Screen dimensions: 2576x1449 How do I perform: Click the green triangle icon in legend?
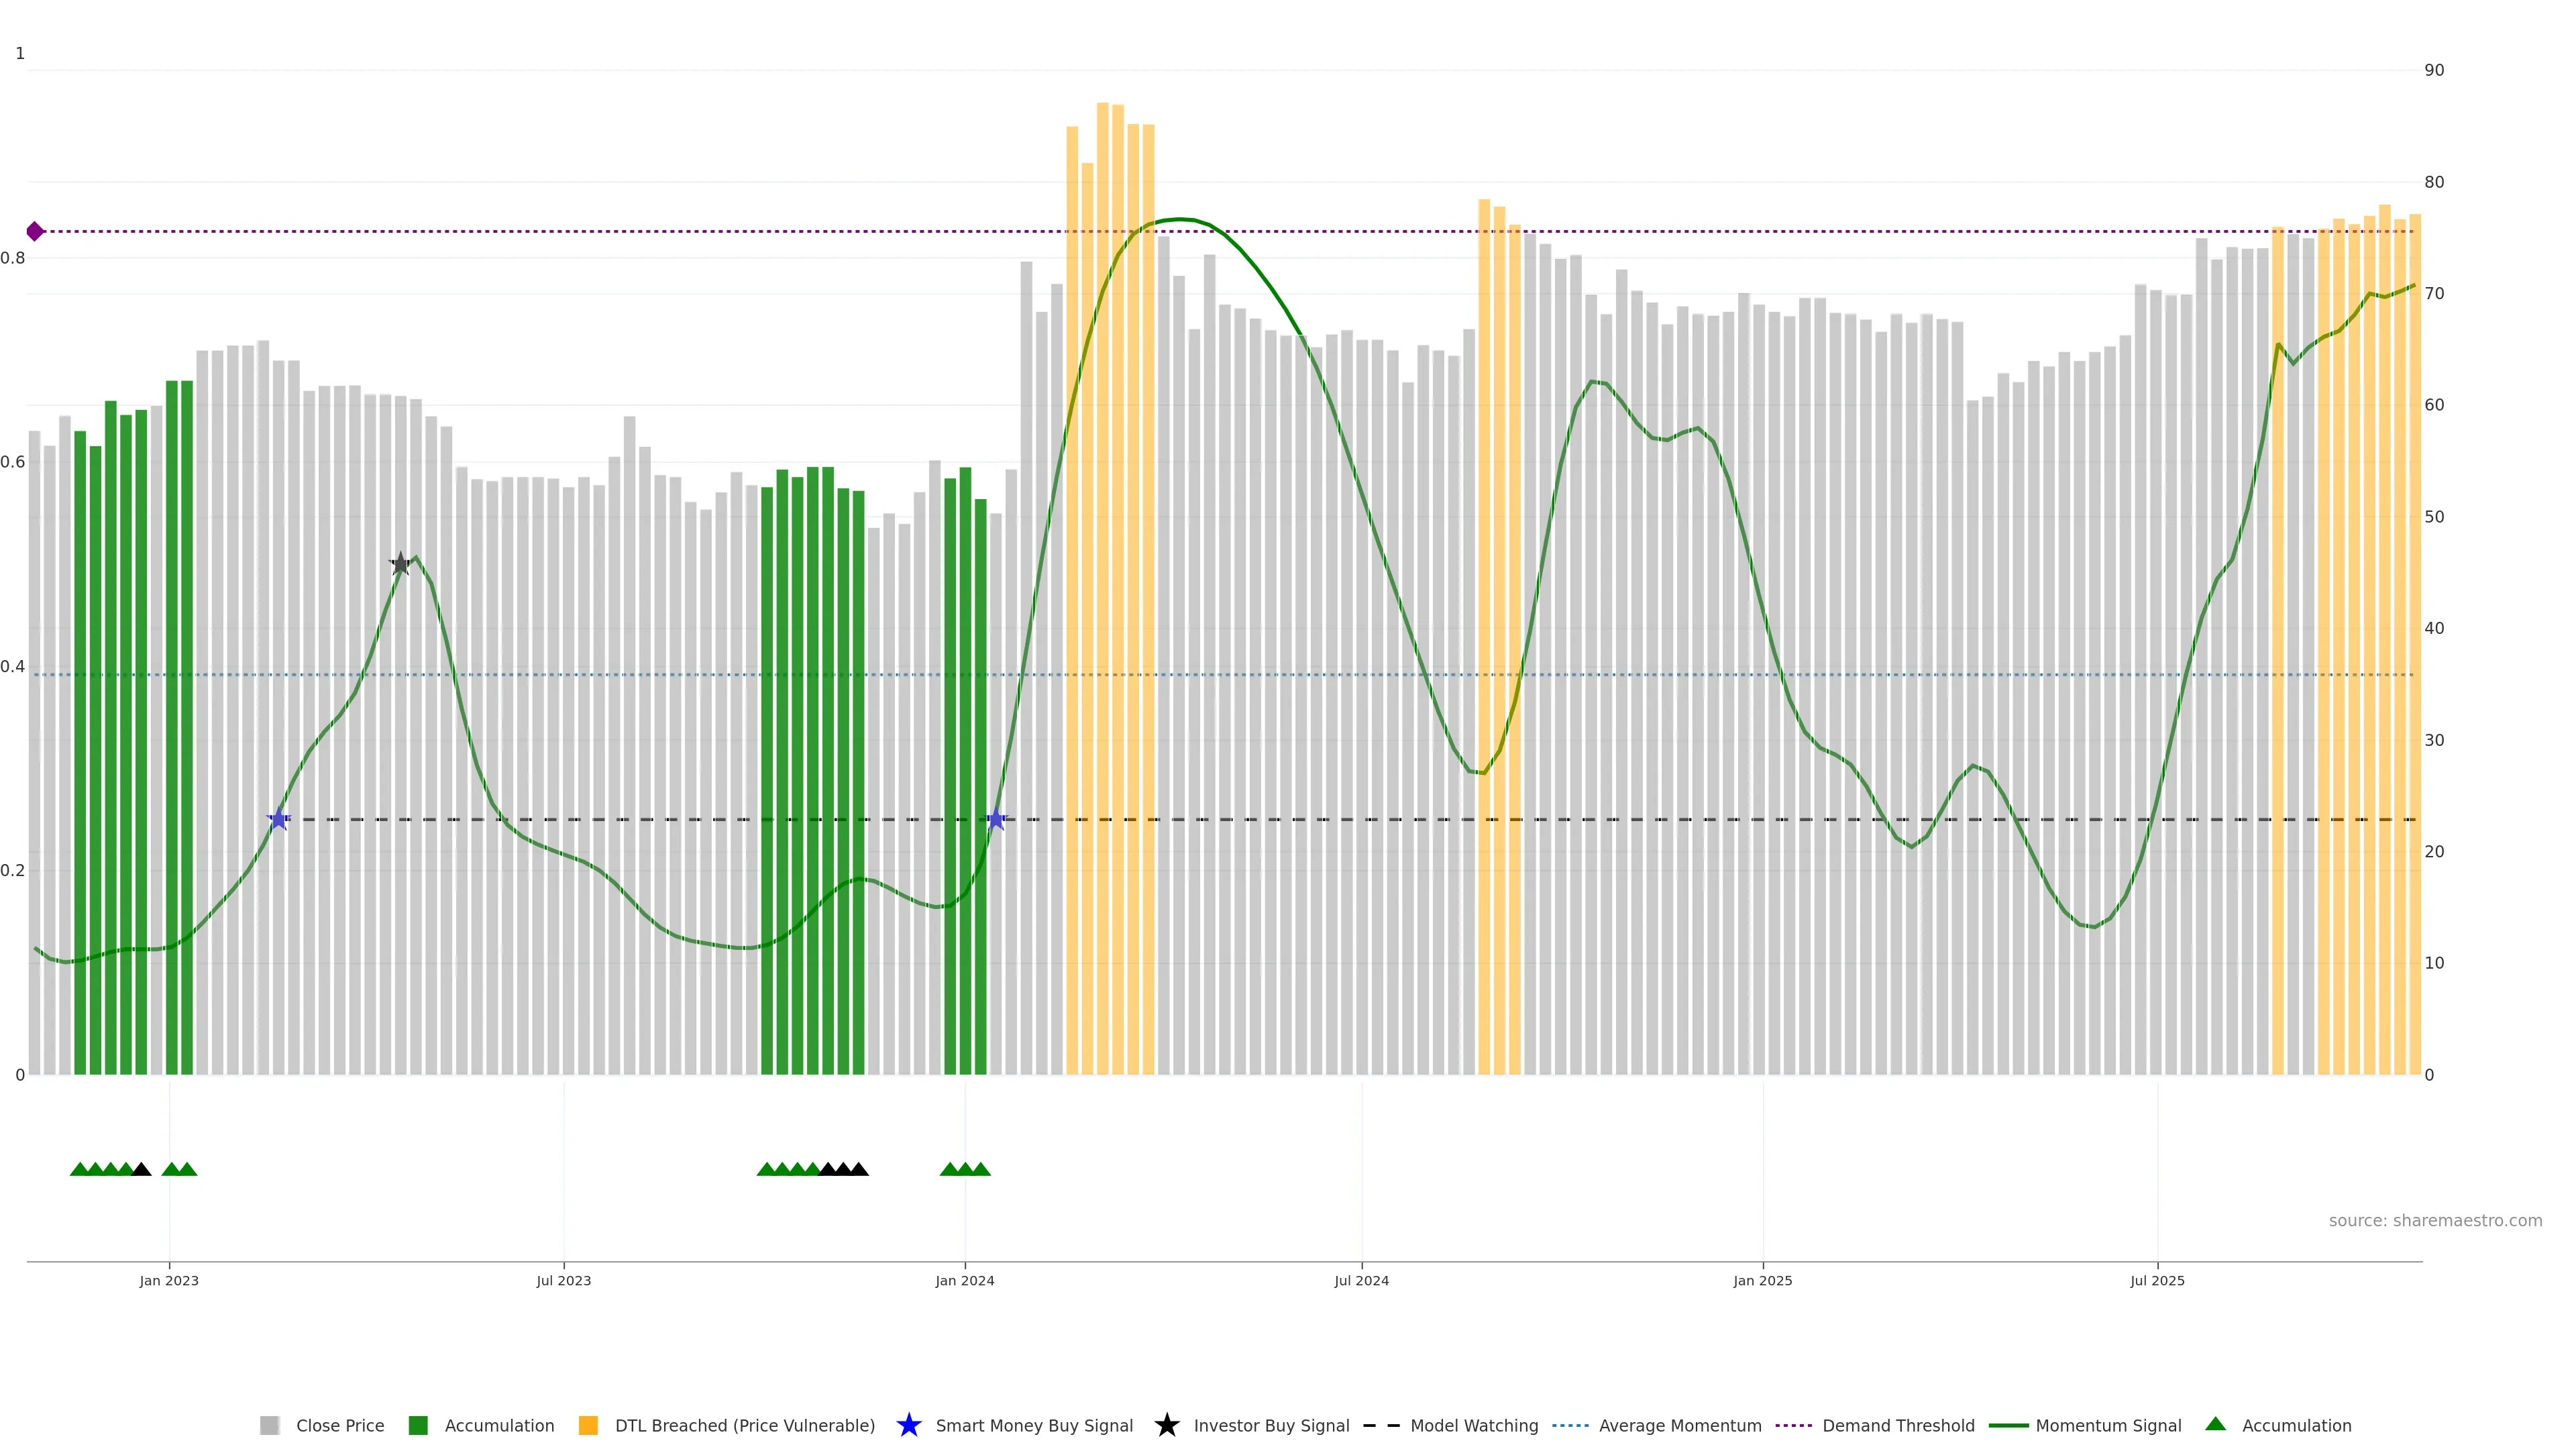point(2215,1424)
